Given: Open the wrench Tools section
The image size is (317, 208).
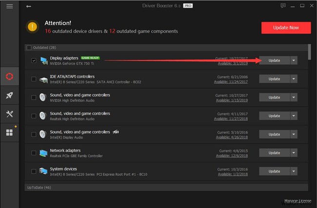Looking at the screenshot, I should (9, 114).
